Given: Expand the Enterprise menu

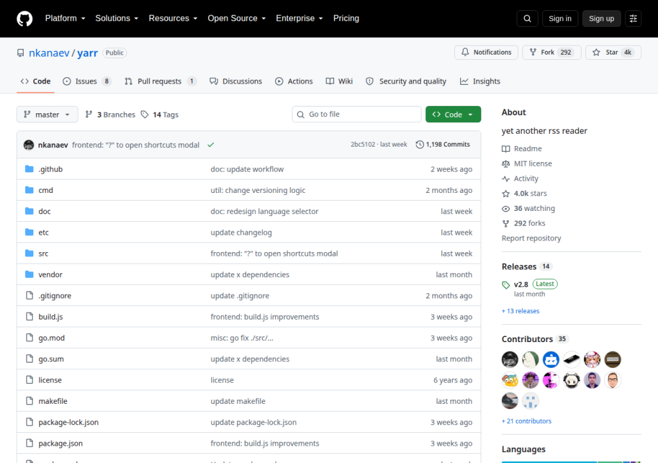Looking at the screenshot, I should (x=299, y=19).
